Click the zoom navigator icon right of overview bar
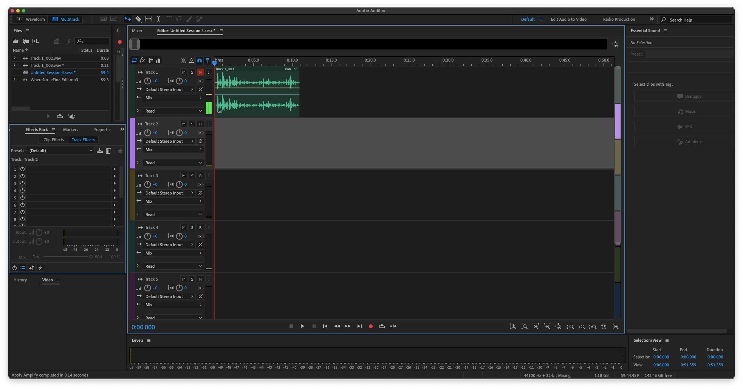743x389 pixels. 616,44
